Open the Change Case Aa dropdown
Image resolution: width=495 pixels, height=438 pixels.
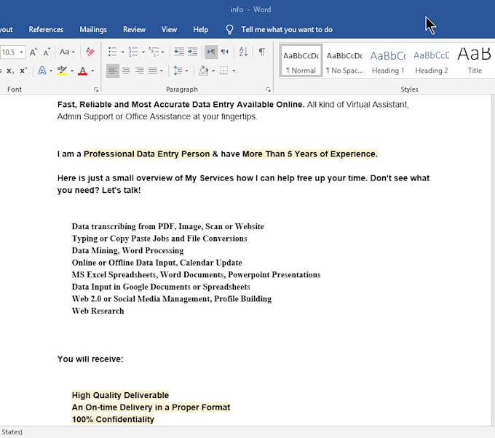pos(67,52)
